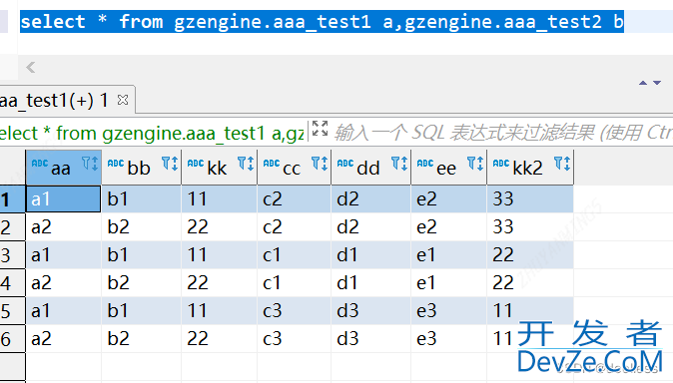673x383 pixels.
Task: Click the up triangle panel arrow
Action: click(643, 83)
